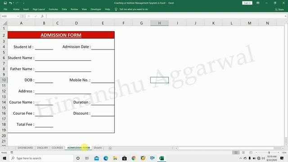
Task: Switch to Page Break Preview icon
Action: point(251,153)
